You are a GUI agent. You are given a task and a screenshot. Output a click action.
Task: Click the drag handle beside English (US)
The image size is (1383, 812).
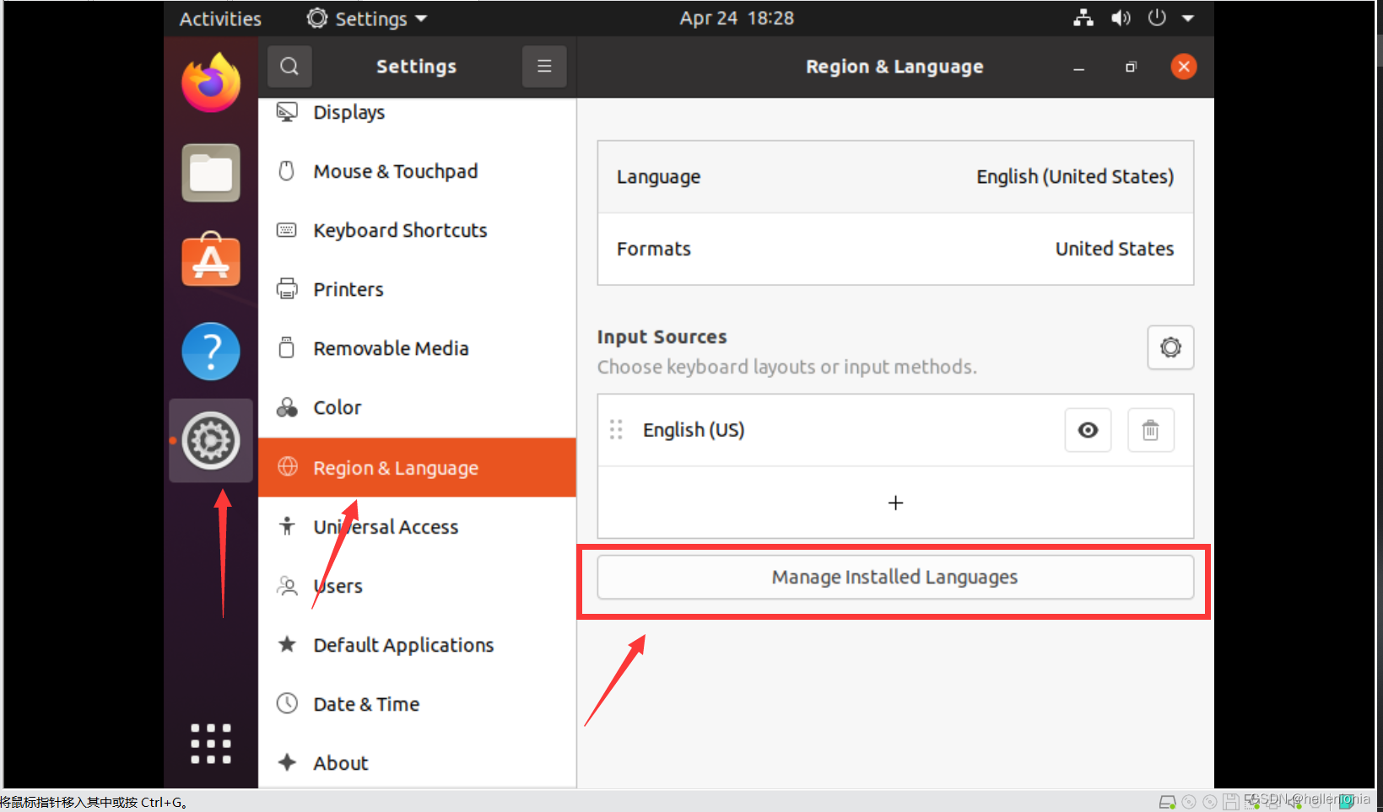[615, 430]
